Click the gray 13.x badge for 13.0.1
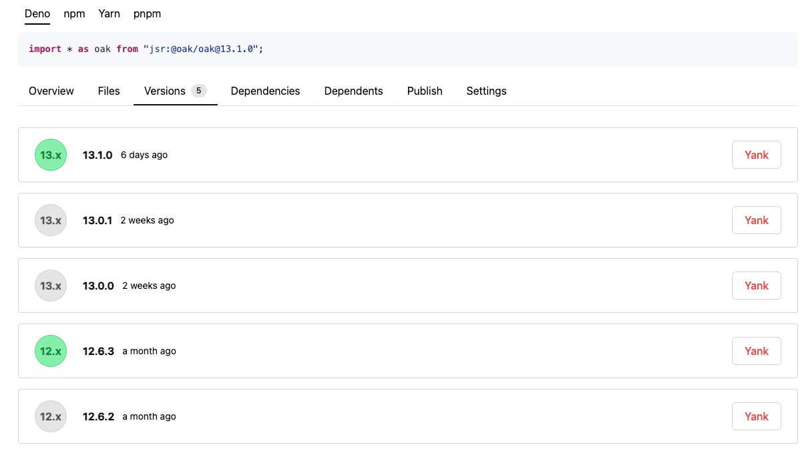The height and width of the screenshot is (449, 806). tap(51, 220)
